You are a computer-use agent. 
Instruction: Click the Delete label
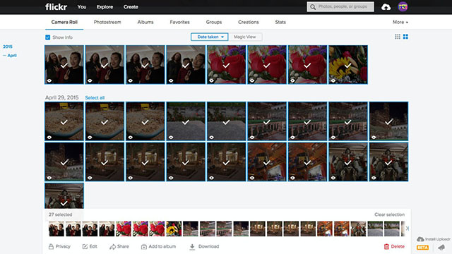coord(398,246)
